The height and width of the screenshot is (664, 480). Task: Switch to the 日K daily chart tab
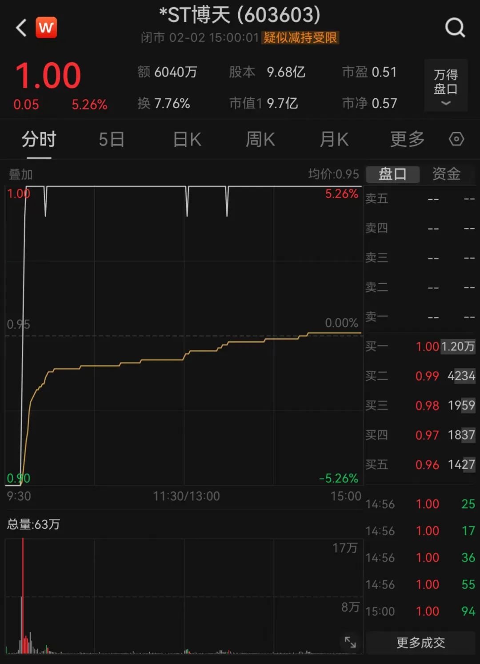tap(186, 139)
